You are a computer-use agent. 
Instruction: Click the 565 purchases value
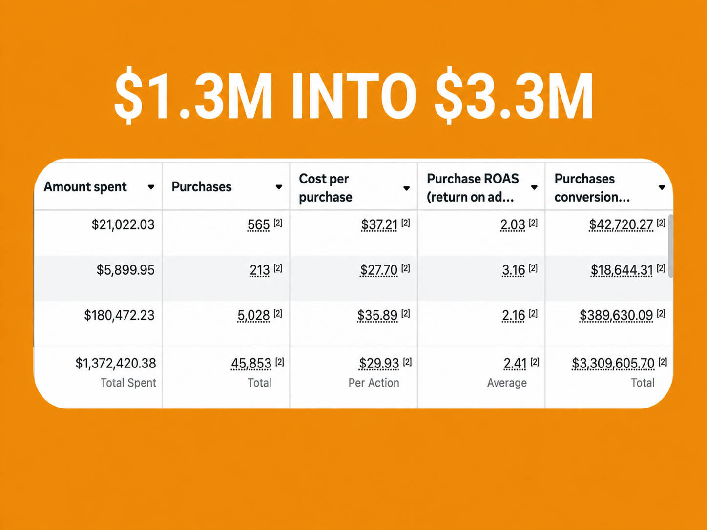pos(258,225)
